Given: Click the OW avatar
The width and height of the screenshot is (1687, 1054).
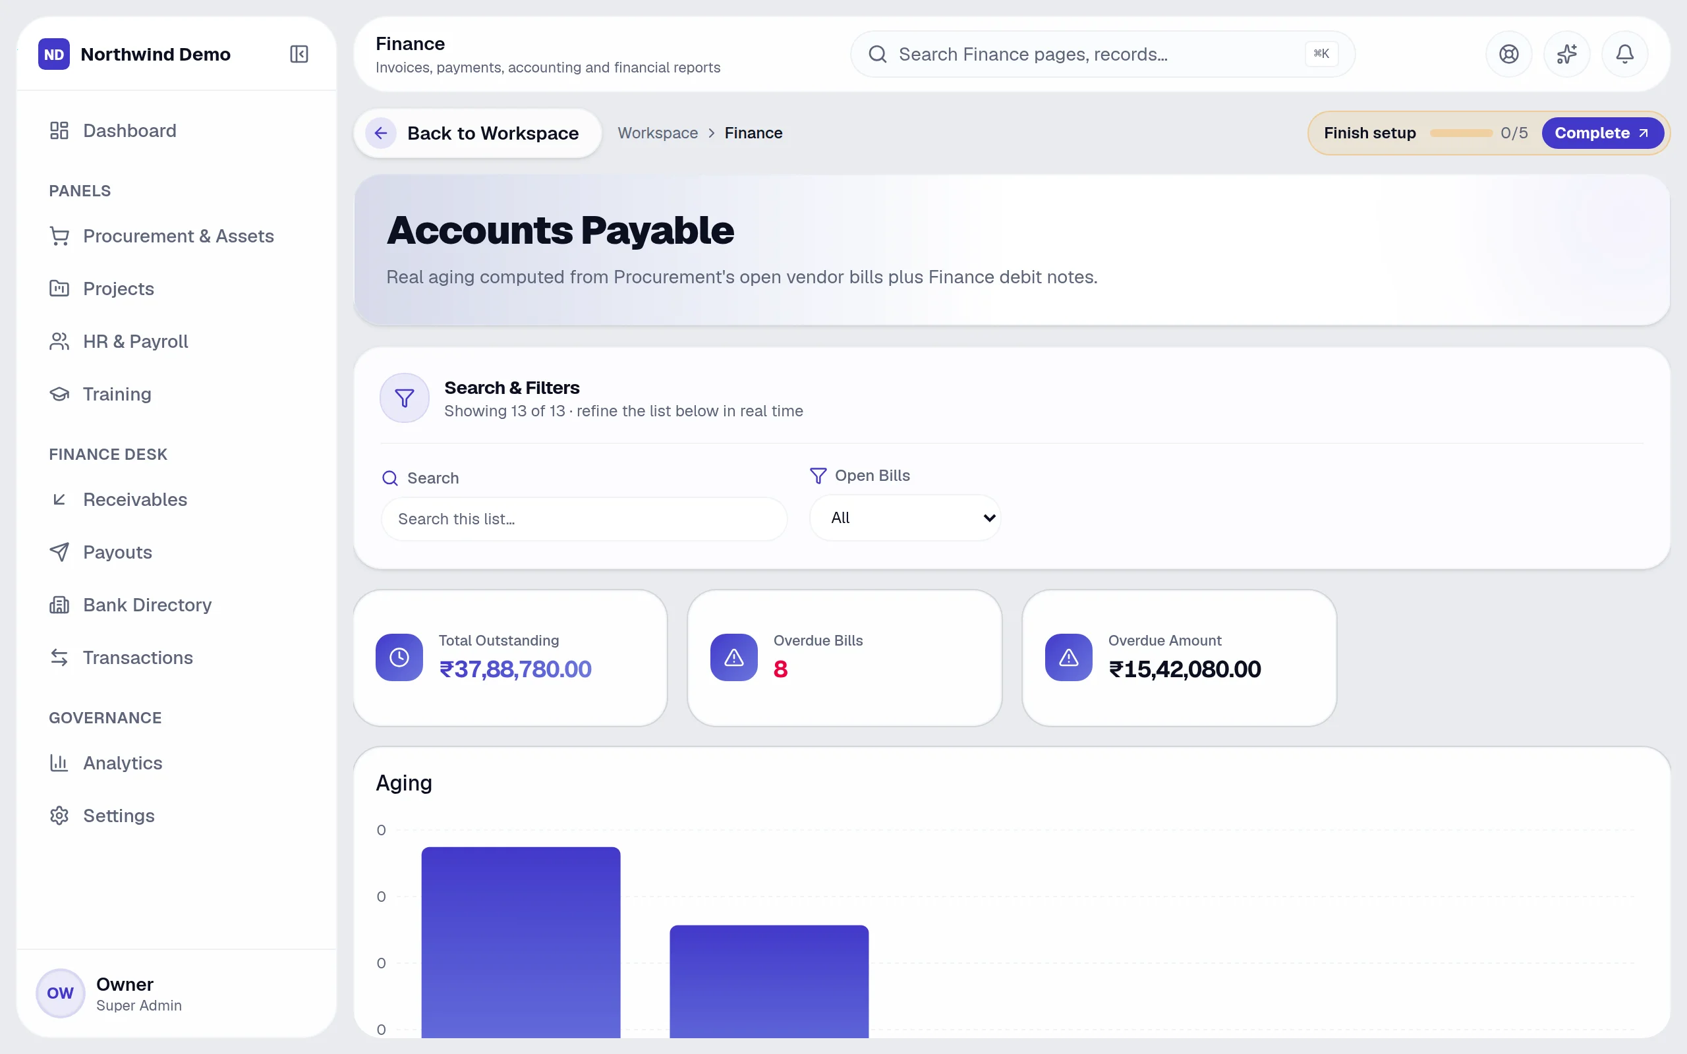Looking at the screenshot, I should point(60,993).
